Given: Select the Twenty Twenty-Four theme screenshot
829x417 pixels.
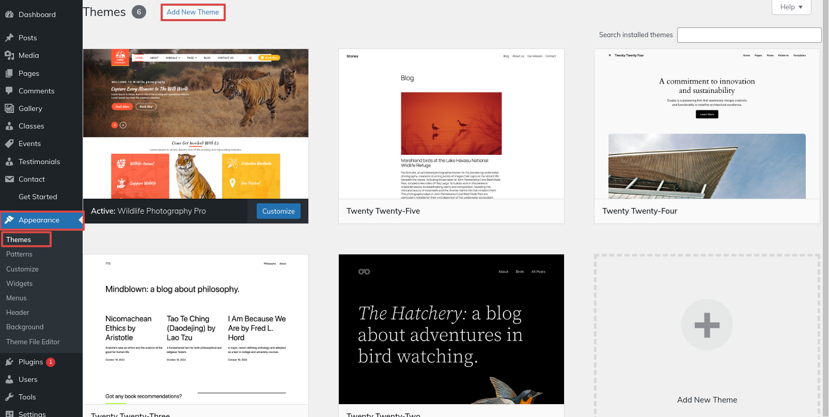Looking at the screenshot, I should 707,124.
